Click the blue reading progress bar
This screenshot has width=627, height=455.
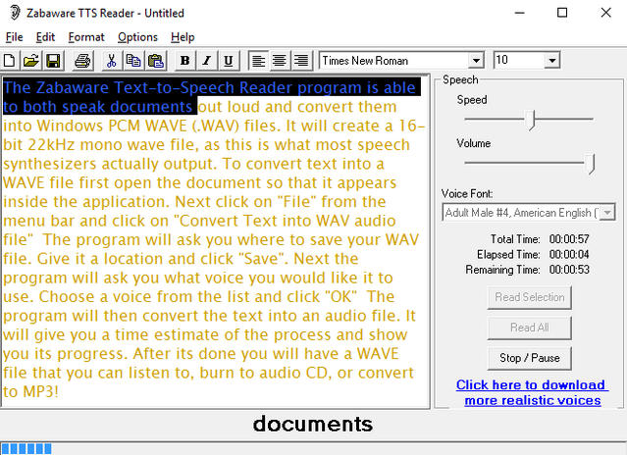26,448
